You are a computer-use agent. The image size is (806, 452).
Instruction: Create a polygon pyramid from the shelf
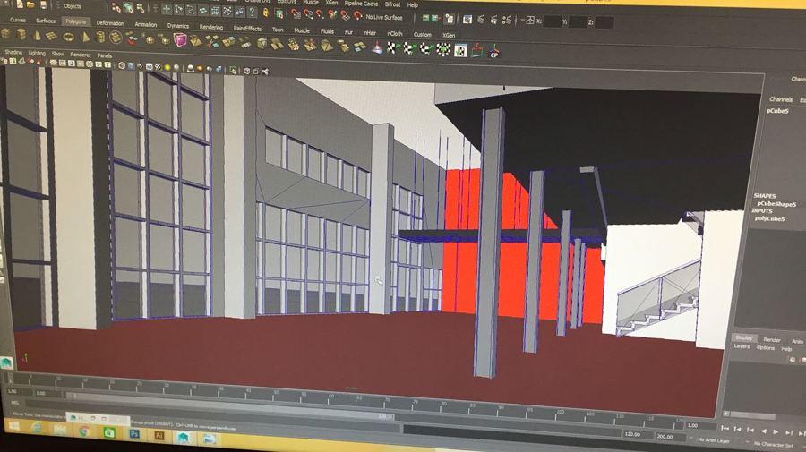coord(85,37)
